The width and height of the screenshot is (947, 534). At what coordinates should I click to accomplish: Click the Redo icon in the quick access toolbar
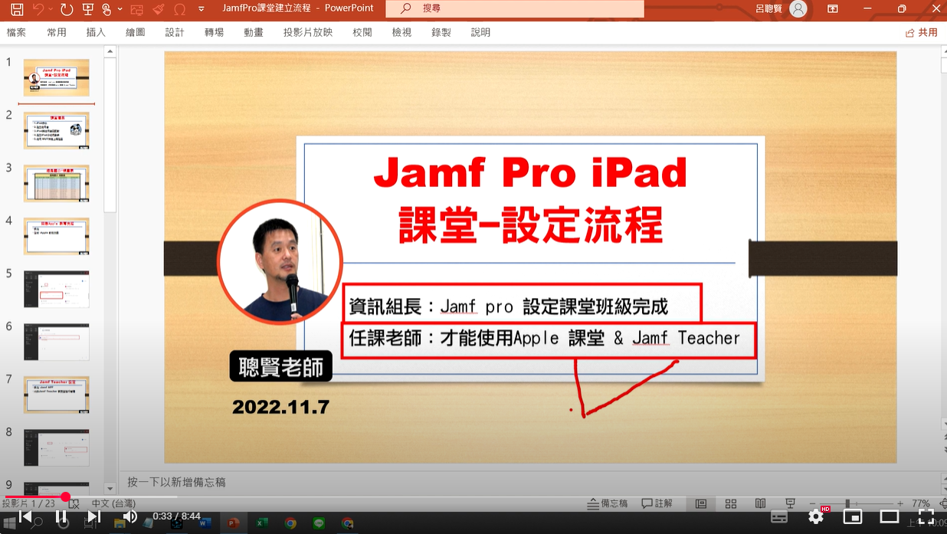tap(67, 9)
